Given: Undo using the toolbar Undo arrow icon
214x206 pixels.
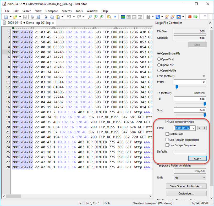Looking at the screenshot, I should pos(69,17).
